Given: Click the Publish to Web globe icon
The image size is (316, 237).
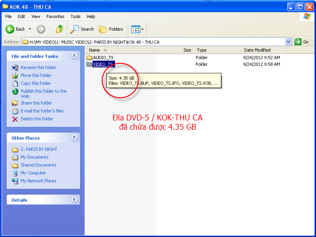Looking at the screenshot, I should tap(15, 92).
